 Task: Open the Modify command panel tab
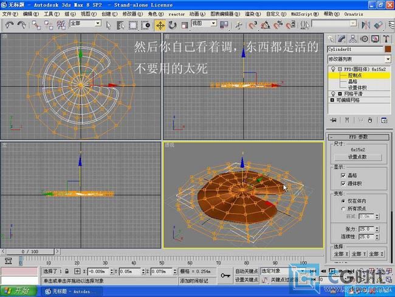(x=342, y=39)
